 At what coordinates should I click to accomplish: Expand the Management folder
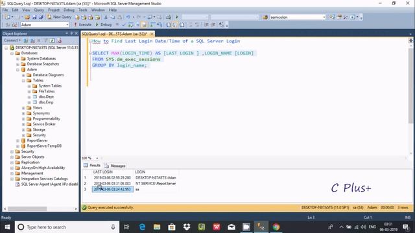pyautogui.click(x=12, y=173)
